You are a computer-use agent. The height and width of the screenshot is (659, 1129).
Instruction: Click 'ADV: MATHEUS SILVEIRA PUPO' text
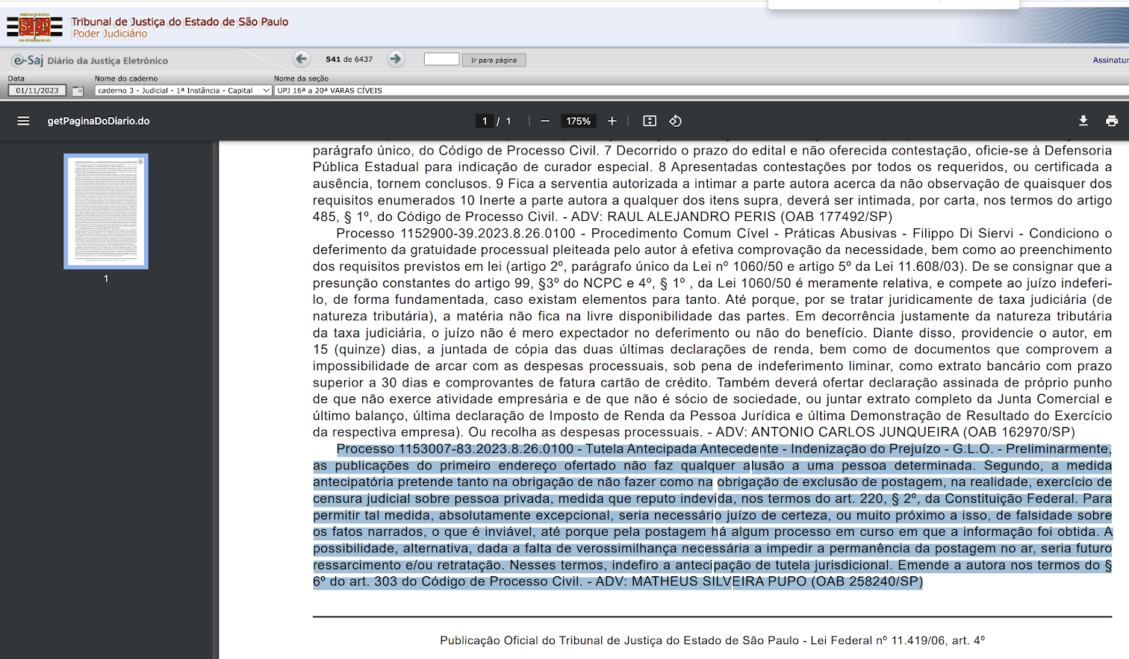(x=702, y=581)
